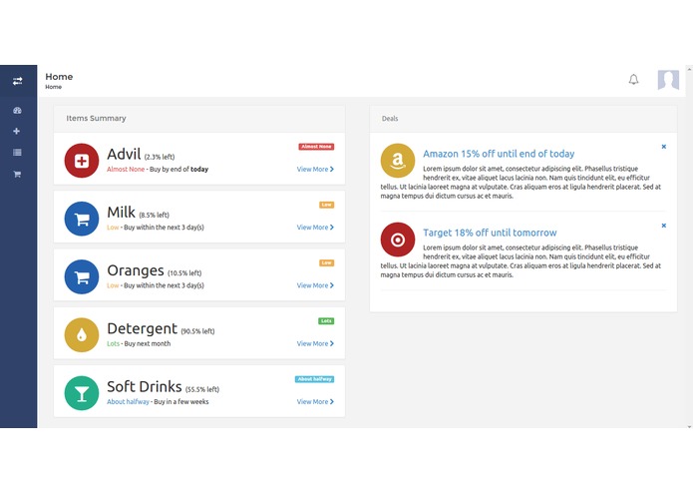Click the blue cart icon for Oranges
Viewport: 693px width, 493px height.
[82, 276]
